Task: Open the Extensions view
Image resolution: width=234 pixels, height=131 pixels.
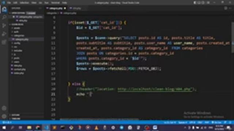Action: click(x=4, y=42)
